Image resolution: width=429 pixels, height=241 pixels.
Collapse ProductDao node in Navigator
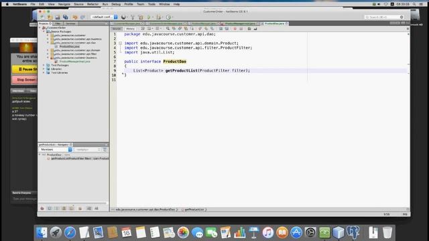click(x=40, y=155)
